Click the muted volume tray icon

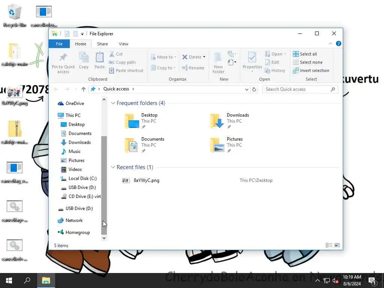335,280
